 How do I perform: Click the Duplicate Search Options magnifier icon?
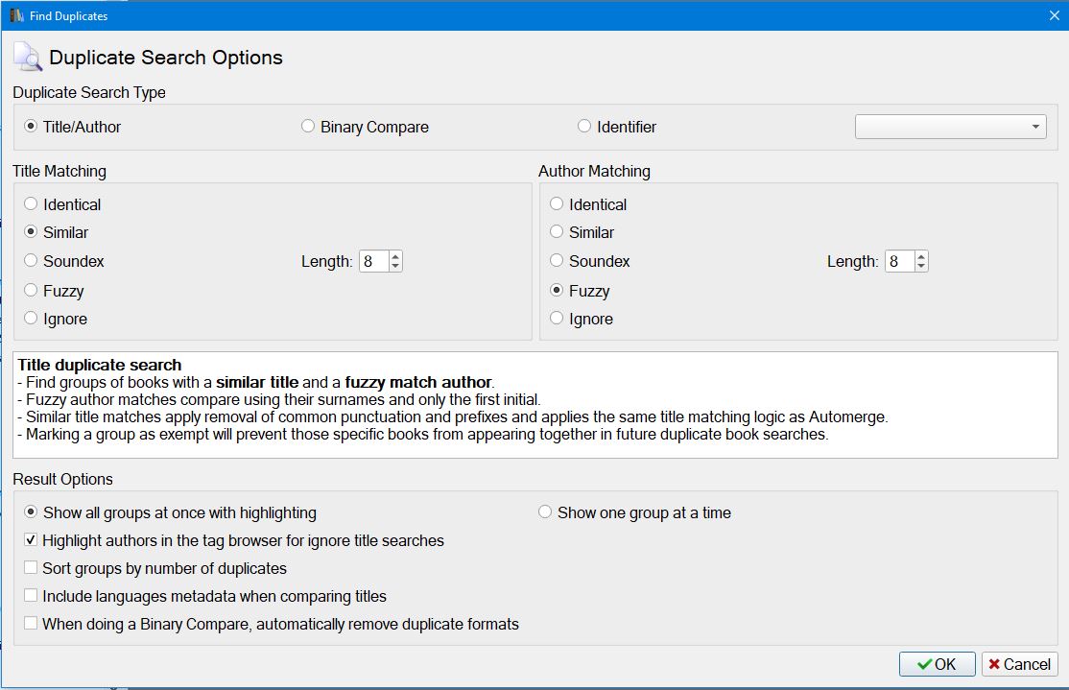27,58
